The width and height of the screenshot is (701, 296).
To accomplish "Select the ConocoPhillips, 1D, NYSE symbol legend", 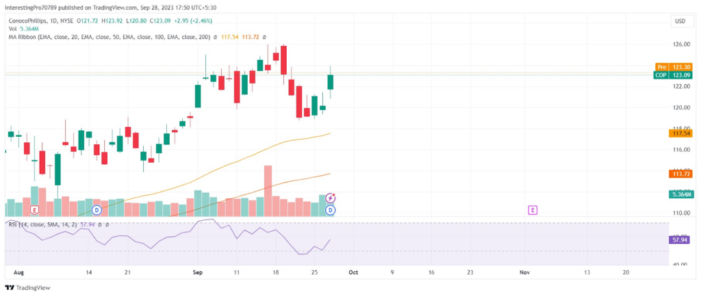I will click(x=42, y=21).
